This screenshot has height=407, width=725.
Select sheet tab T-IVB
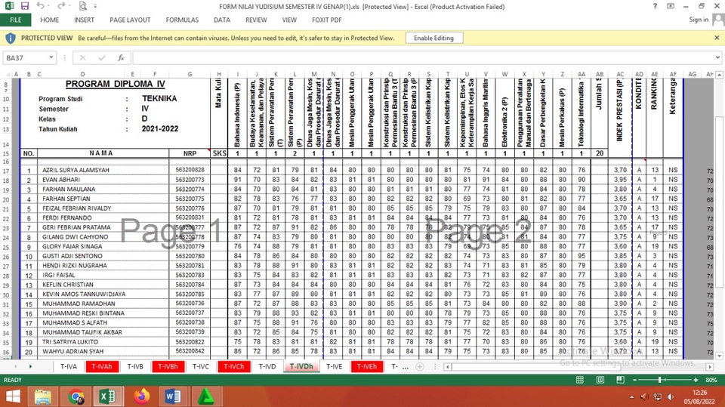135,366
